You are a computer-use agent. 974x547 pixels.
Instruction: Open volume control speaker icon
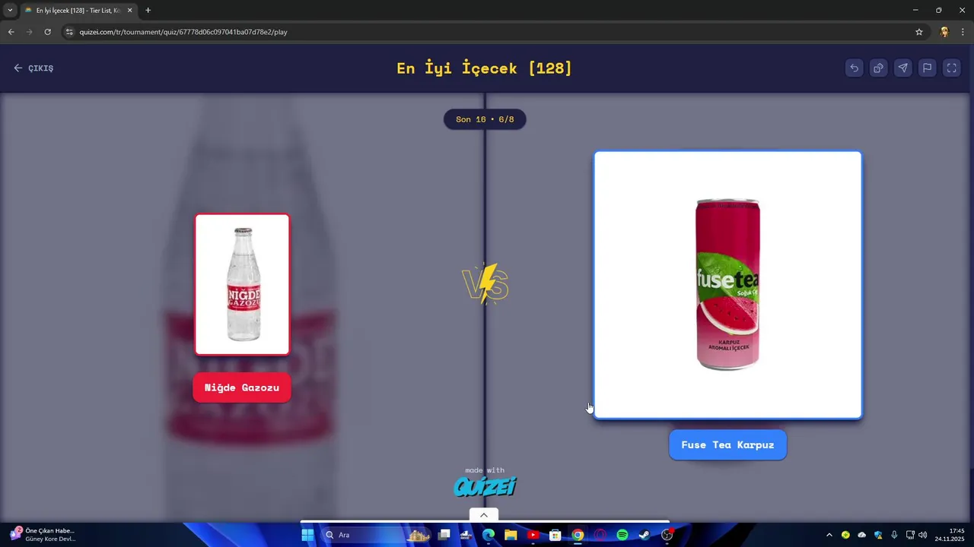pos(923,535)
